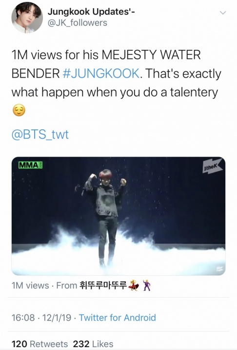Expand the tweet options chevron
This screenshot has height=350, width=237.
223,13
